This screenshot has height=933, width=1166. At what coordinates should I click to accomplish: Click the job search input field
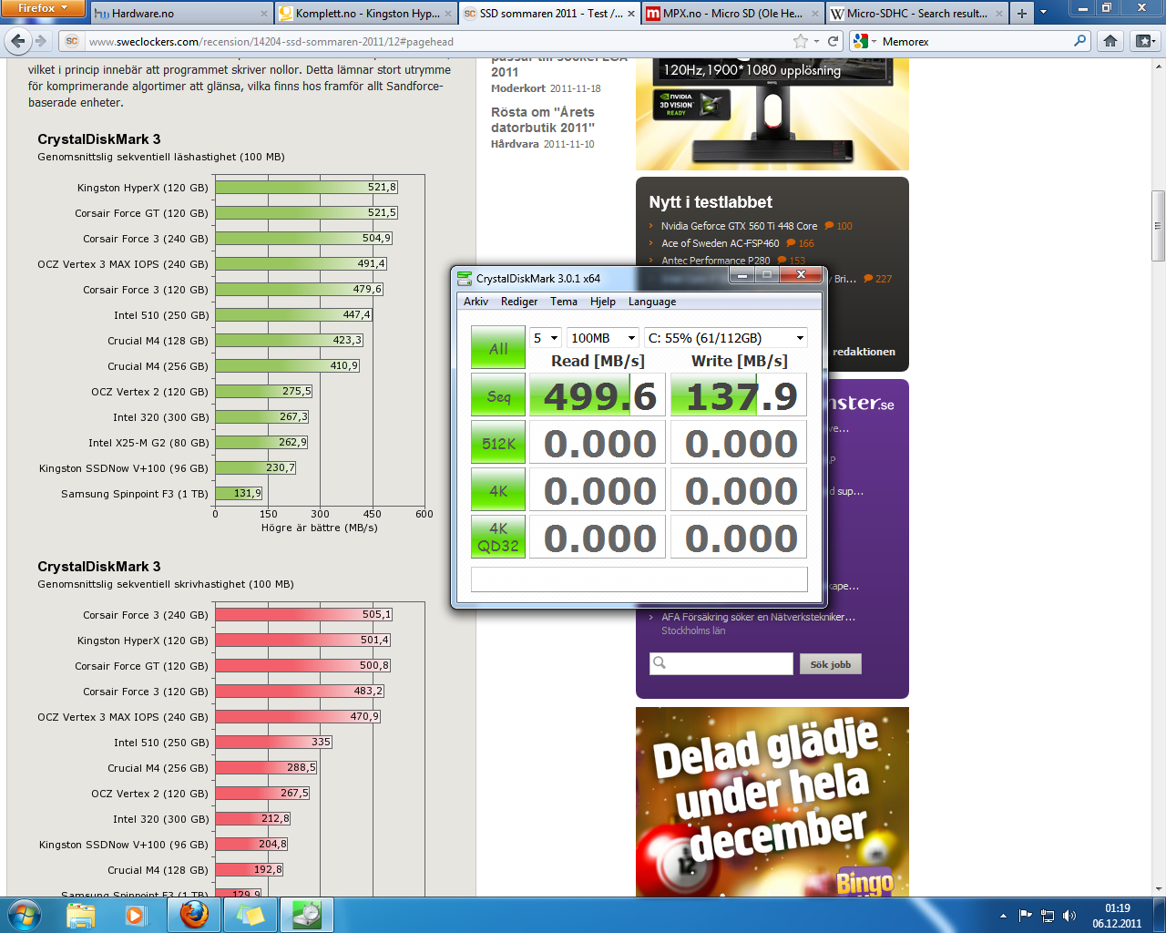[721, 663]
